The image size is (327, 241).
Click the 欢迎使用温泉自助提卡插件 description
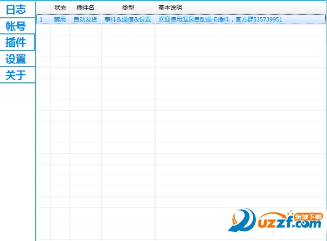coord(194,19)
